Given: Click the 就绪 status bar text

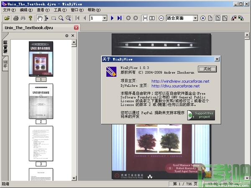Looking at the screenshot, I should coord(5,184).
